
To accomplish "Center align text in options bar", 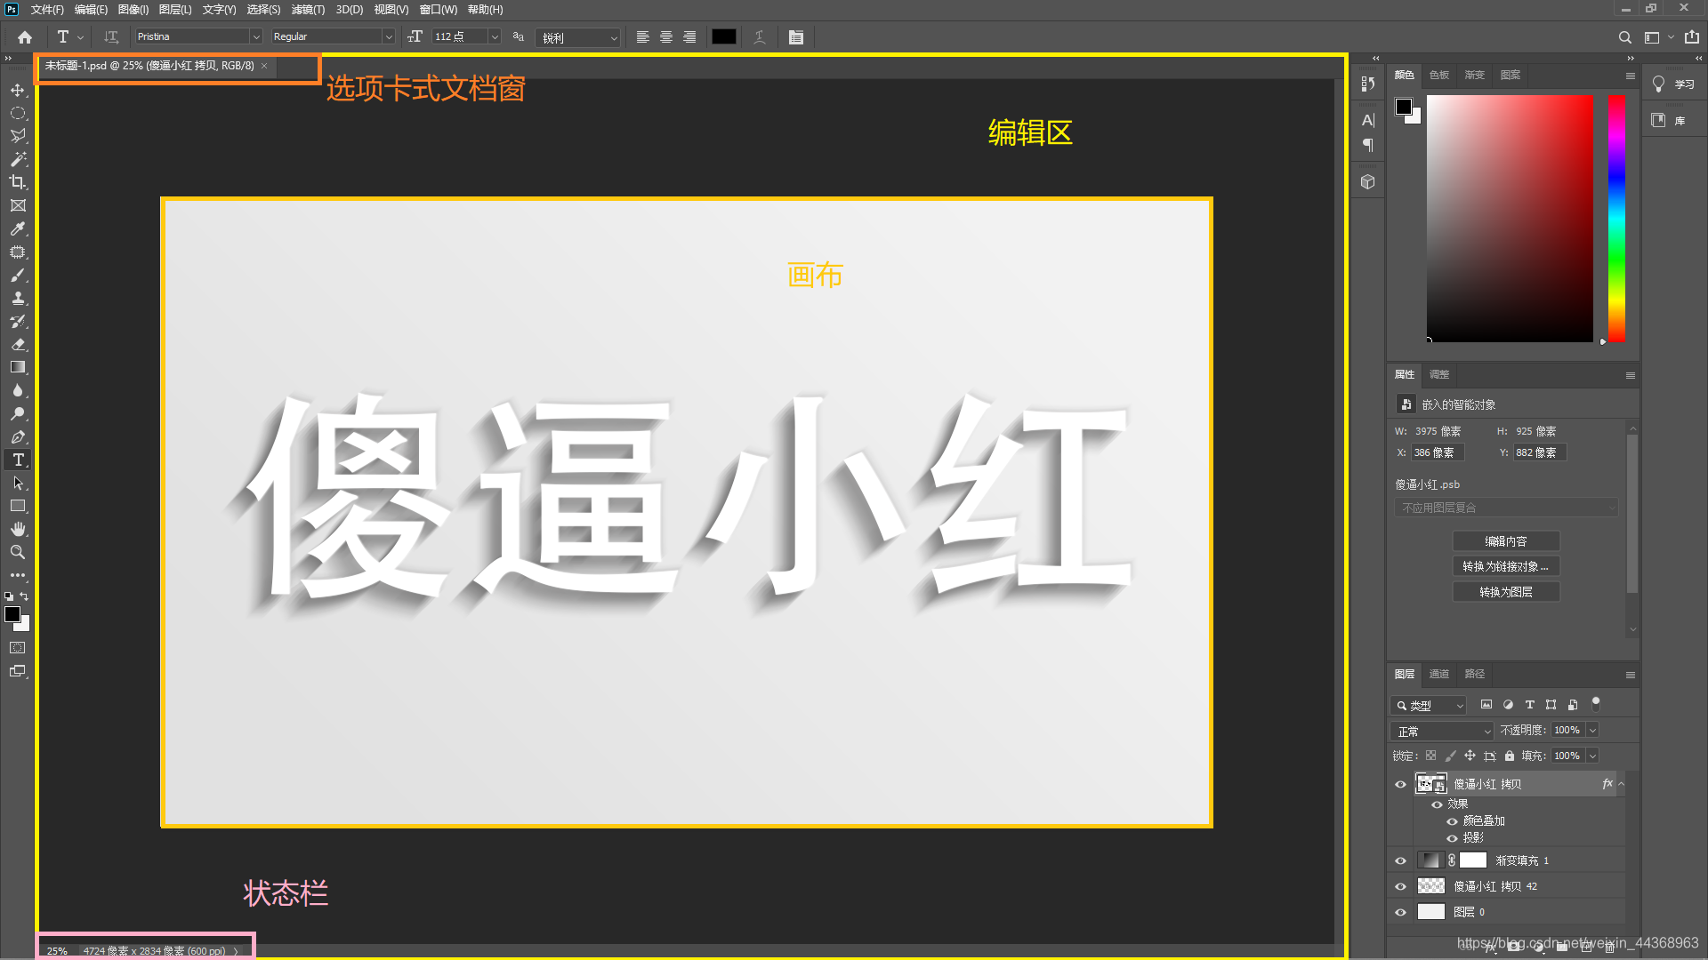I will [665, 37].
